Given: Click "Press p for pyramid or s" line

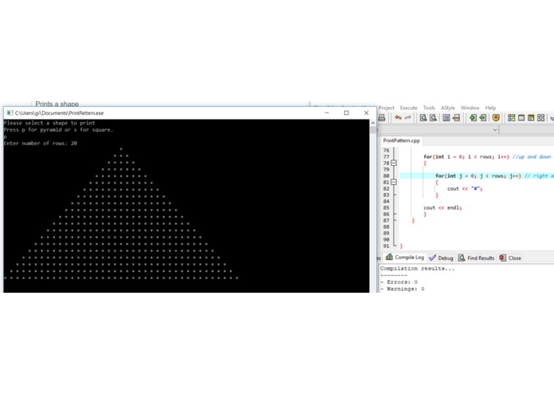Looking at the screenshot, I should 58,130.
